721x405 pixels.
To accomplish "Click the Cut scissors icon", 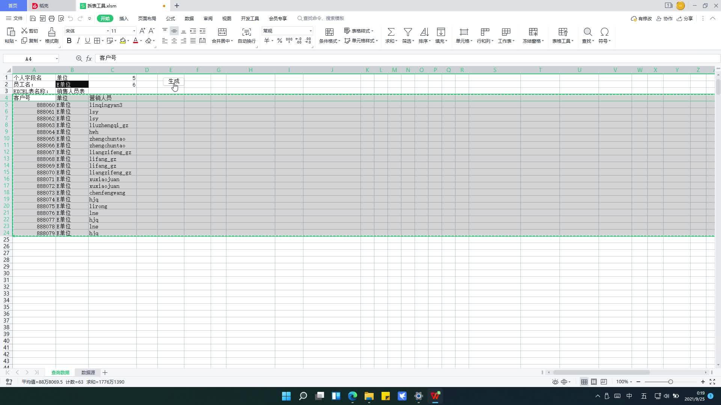I will click(x=24, y=31).
